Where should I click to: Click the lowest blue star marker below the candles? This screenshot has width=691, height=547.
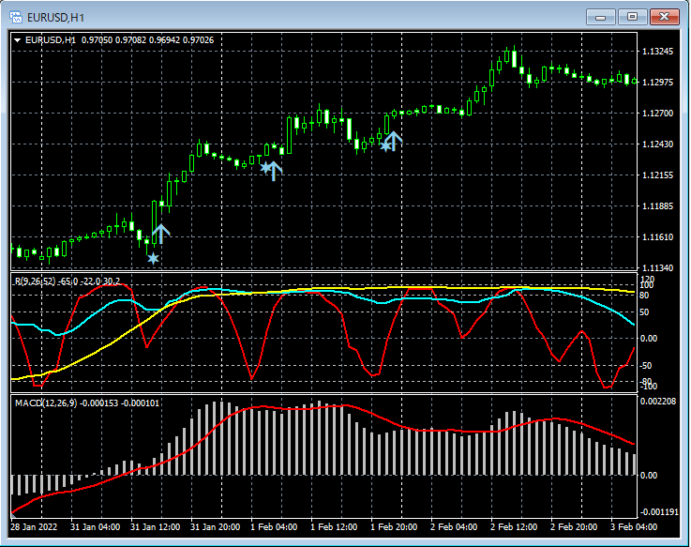[153, 258]
